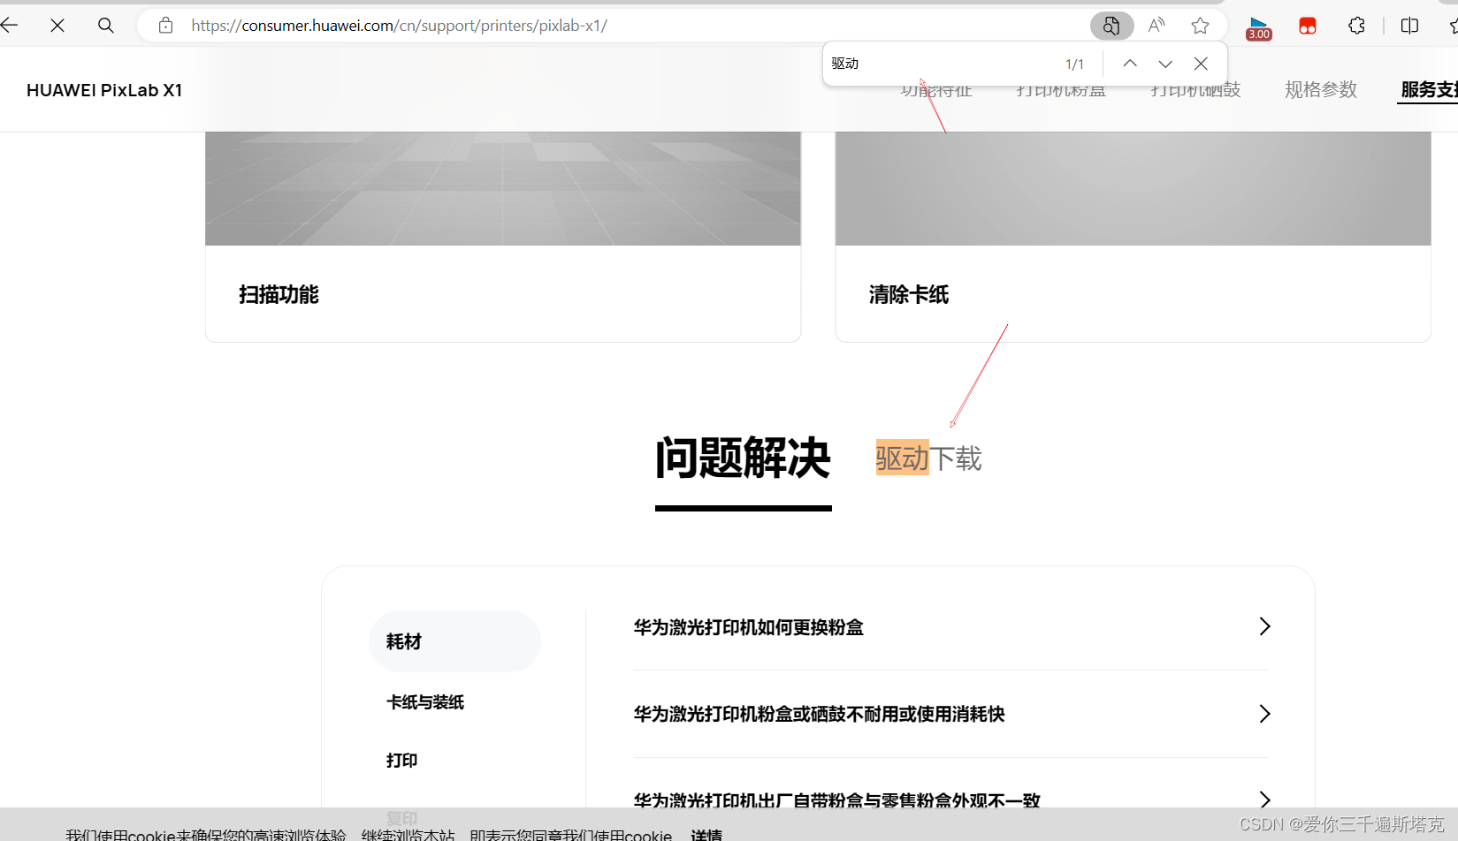Open 出厂自带粉盒与零售粉盒外观不一致 article
This screenshot has height=841, width=1458.
tap(836, 799)
